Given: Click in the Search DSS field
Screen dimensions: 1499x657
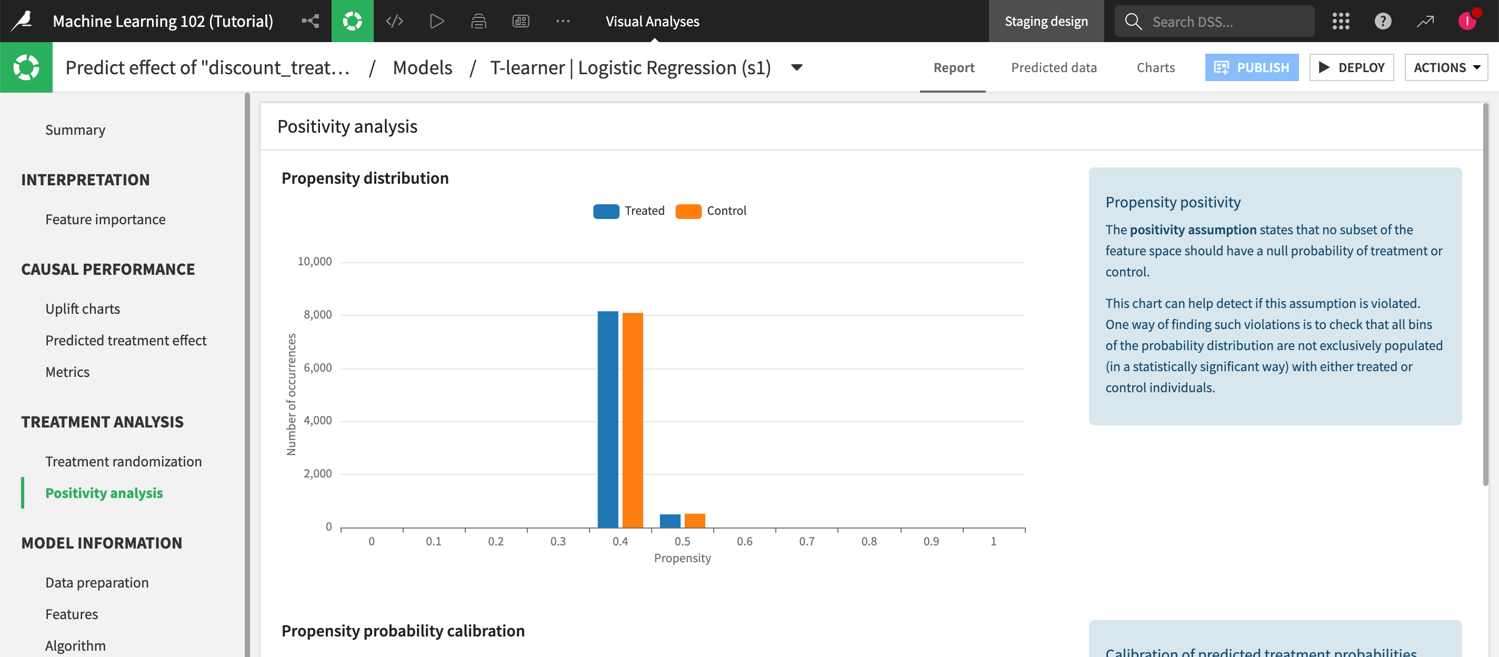Looking at the screenshot, I should pos(1222,22).
